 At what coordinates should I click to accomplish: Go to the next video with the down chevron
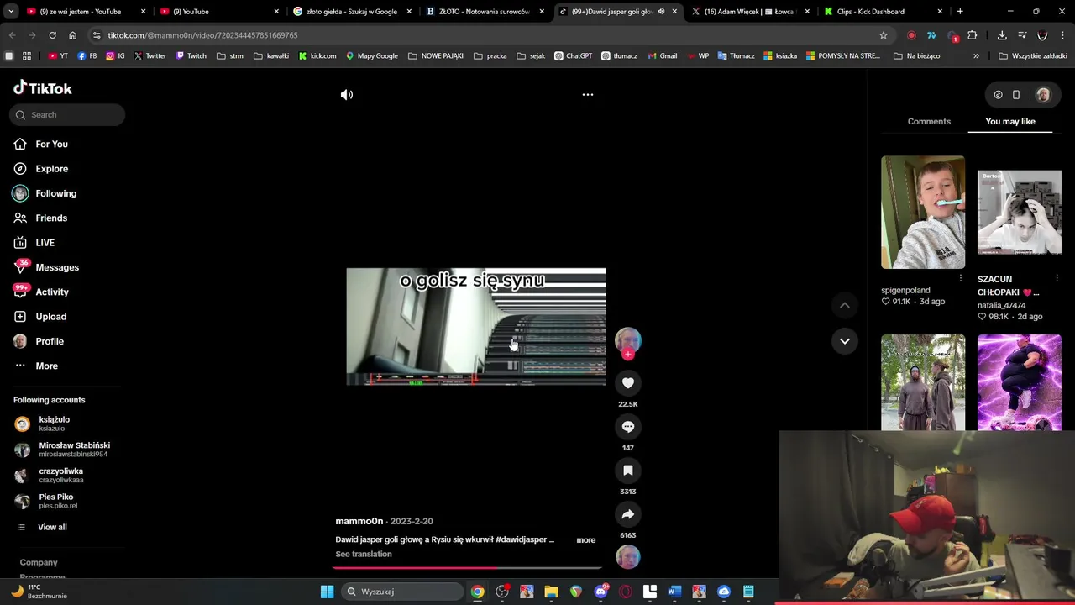click(x=845, y=341)
